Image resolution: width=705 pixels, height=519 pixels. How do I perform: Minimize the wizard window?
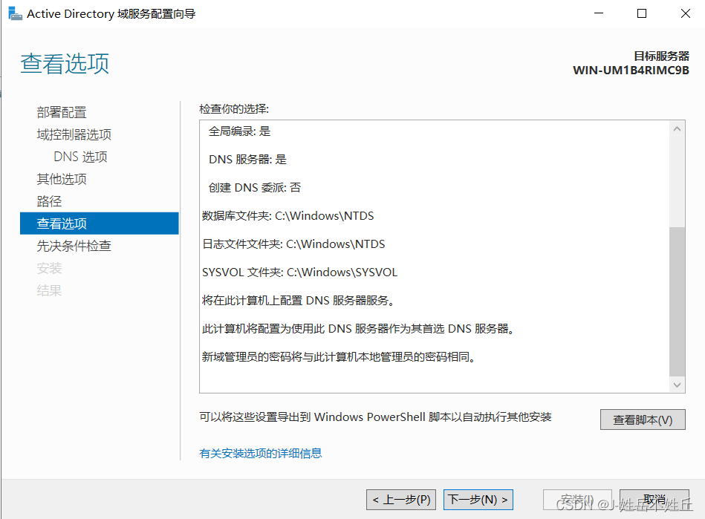(599, 13)
